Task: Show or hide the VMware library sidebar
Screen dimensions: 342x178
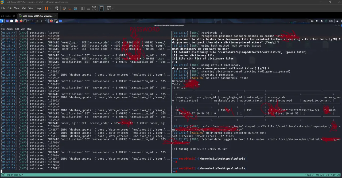Action: point(83,8)
